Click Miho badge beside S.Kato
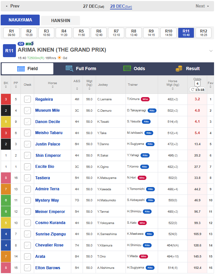 [x=142, y=223]
